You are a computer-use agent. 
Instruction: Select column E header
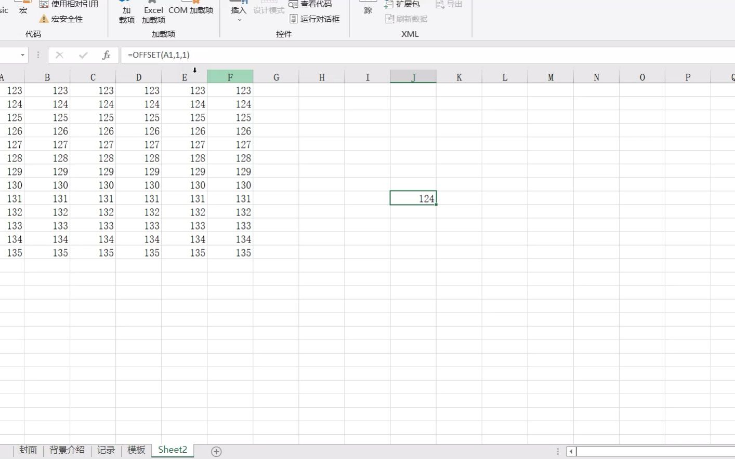(x=184, y=77)
